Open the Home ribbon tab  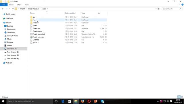[11, 5]
